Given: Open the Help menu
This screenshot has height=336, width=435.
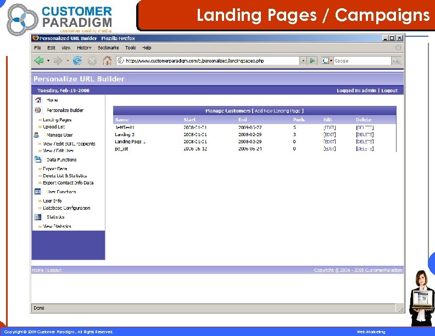Looking at the screenshot, I should point(147,48).
